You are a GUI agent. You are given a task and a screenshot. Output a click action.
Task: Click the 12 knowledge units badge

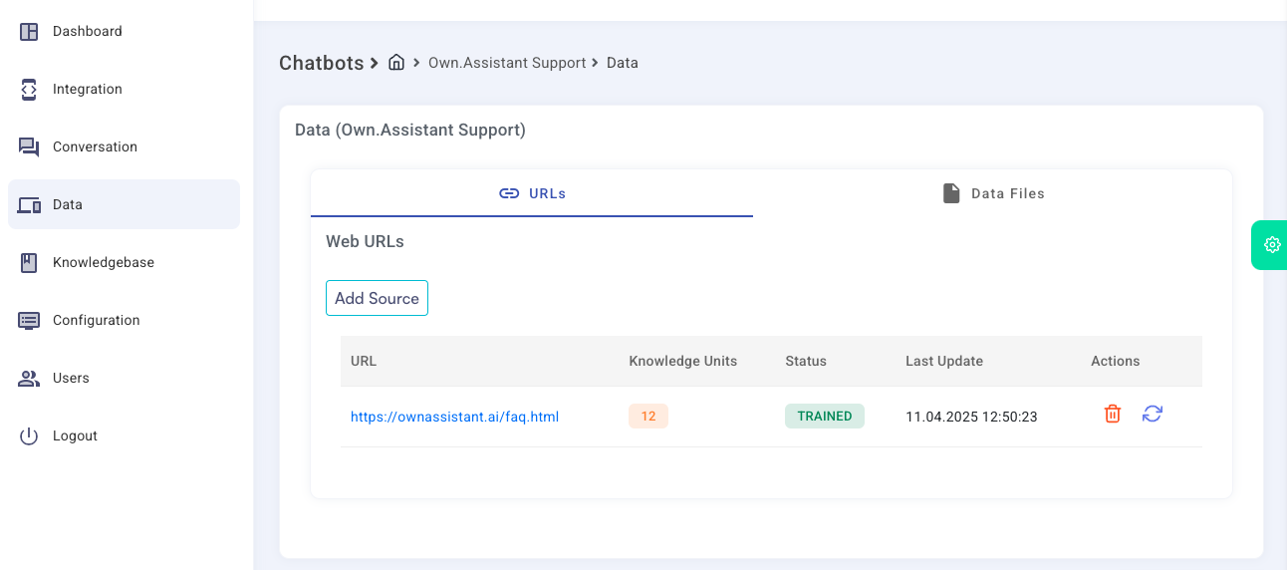648,417
